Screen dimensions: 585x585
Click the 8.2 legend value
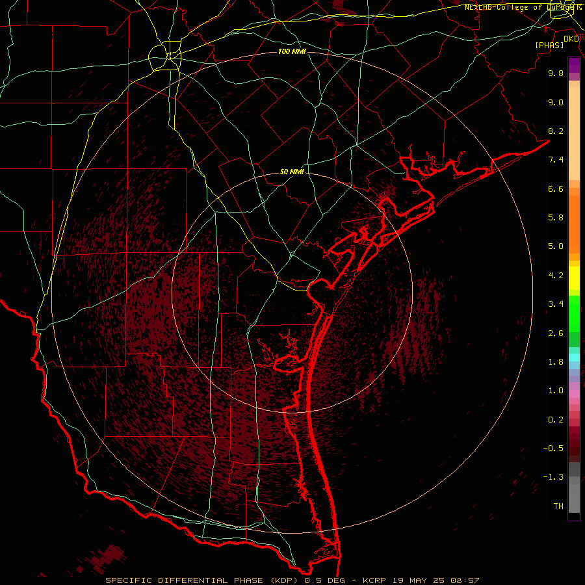point(556,131)
